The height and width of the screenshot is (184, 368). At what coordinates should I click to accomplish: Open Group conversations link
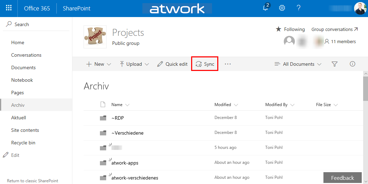335,29
